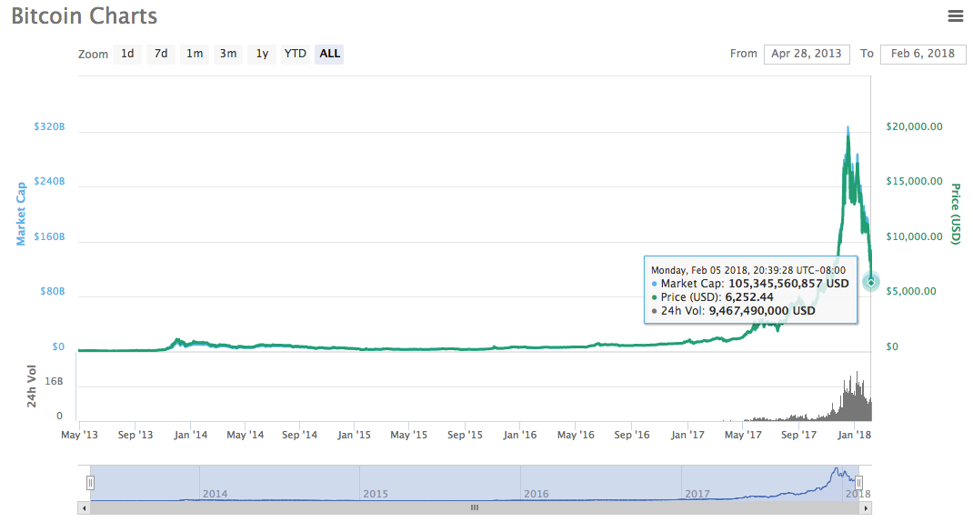The width and height of the screenshot is (973, 522).
Task: Set zoom range to 1y
Action: click(262, 54)
